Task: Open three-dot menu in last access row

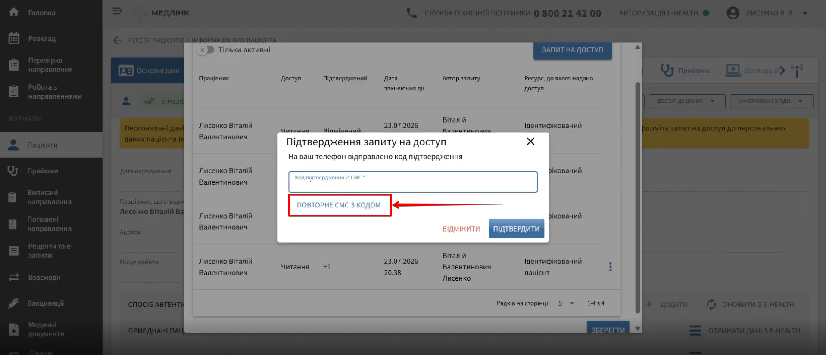Action: click(610, 267)
